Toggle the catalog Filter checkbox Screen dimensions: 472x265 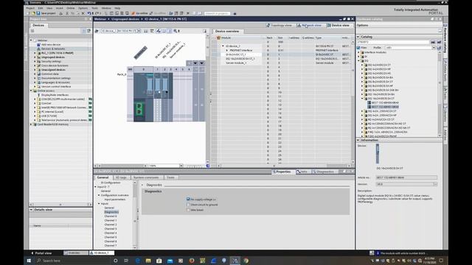click(x=358, y=48)
